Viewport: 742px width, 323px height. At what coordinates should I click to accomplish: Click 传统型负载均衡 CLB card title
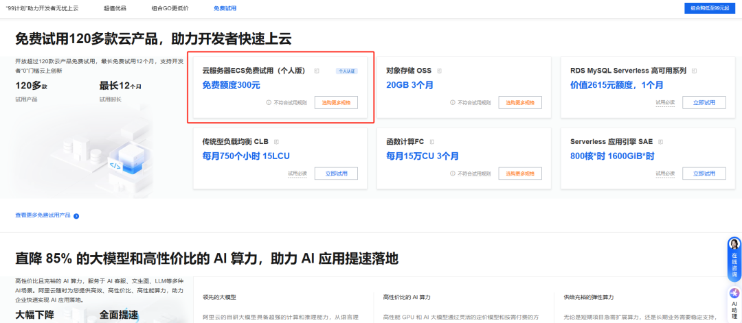(236, 142)
